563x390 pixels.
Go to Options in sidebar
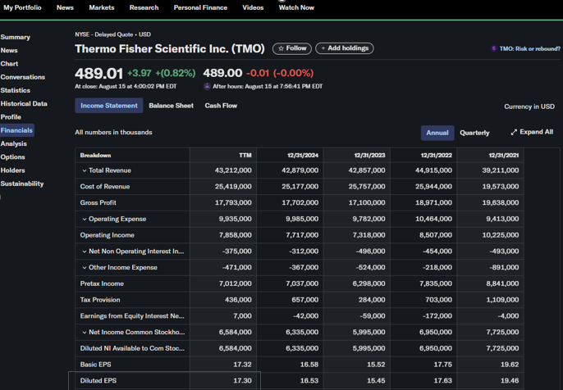click(x=12, y=157)
